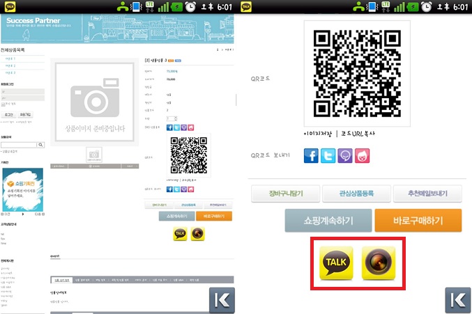Tap the KakaoTalk share icon on right screen

(336, 263)
